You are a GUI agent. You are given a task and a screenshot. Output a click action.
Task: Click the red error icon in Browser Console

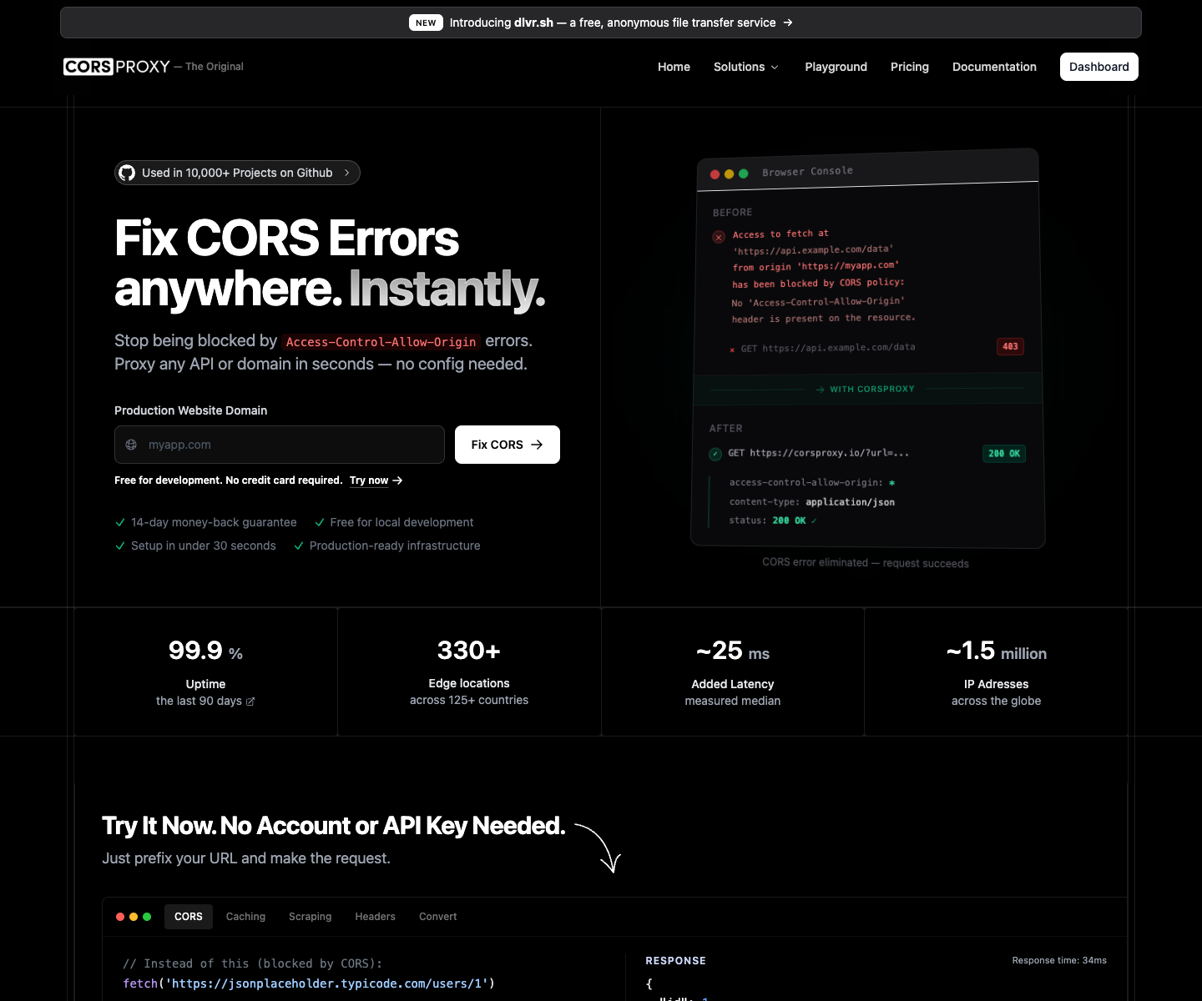719,237
